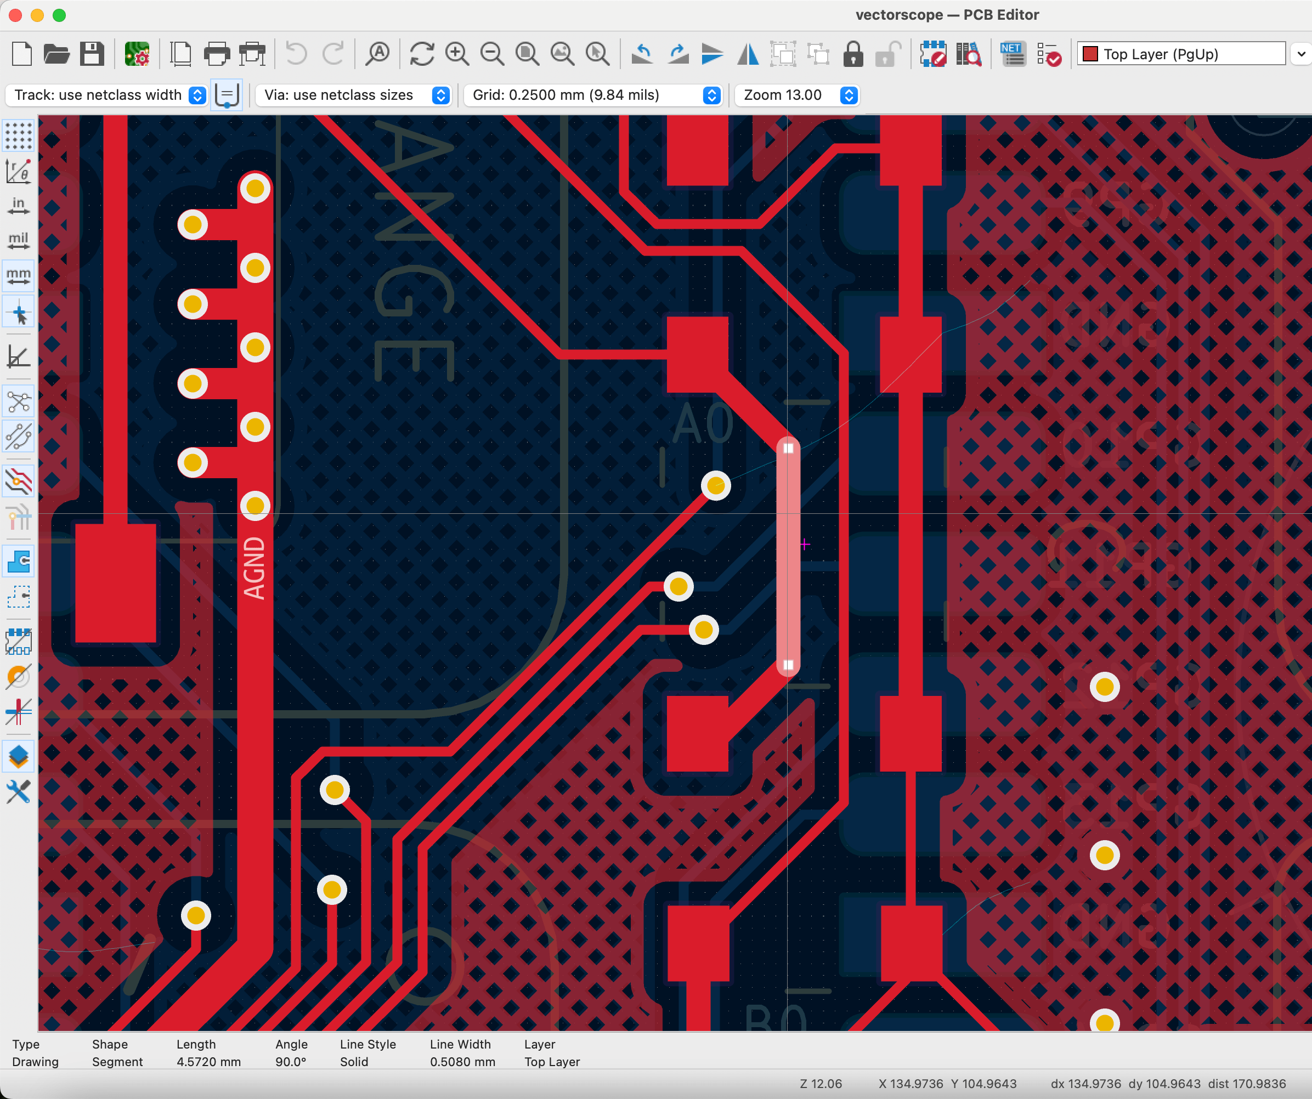Toggle ratsnest display
This screenshot has width=1312, height=1099.
(18, 402)
